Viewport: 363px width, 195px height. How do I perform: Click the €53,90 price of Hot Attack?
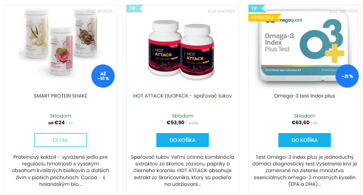tap(175, 123)
